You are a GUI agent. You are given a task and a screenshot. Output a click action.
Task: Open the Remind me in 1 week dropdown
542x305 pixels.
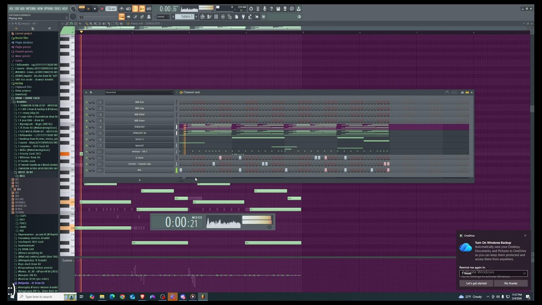(x=493, y=273)
